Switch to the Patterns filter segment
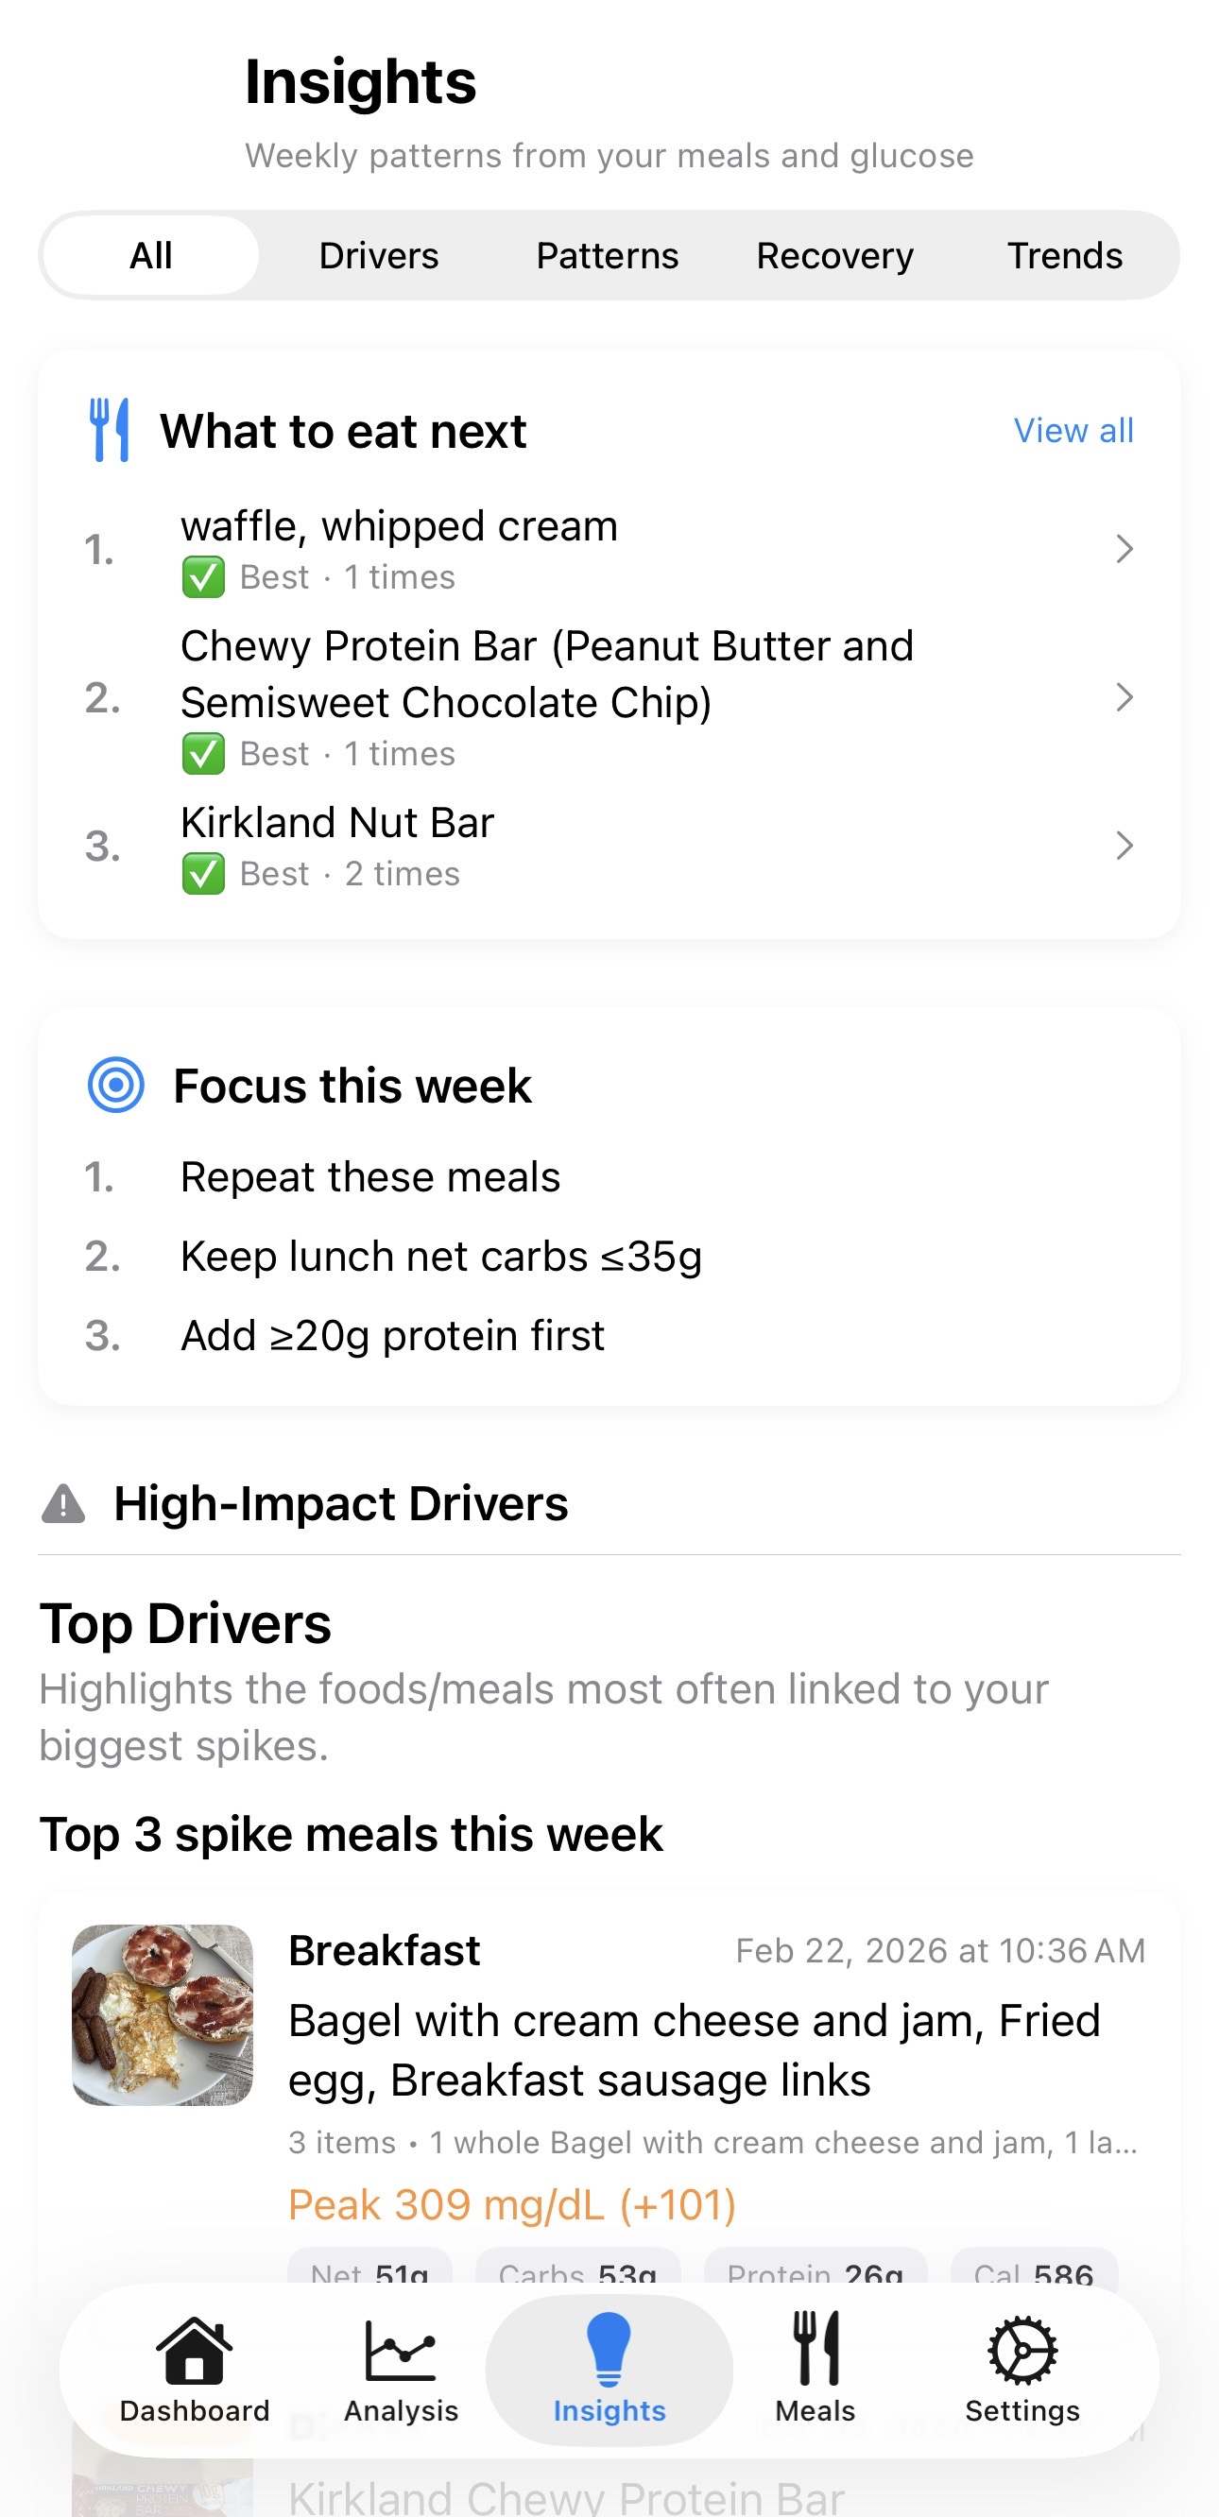Image resolution: width=1219 pixels, height=2517 pixels. pos(607,256)
